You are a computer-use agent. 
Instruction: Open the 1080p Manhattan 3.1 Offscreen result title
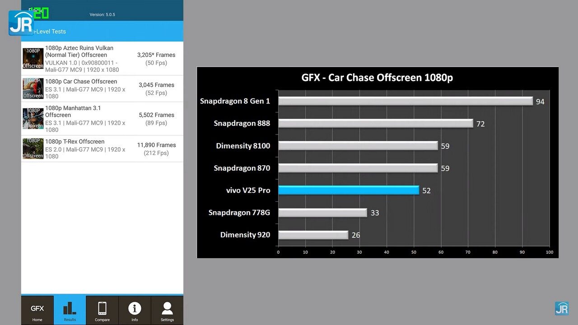coord(73,111)
